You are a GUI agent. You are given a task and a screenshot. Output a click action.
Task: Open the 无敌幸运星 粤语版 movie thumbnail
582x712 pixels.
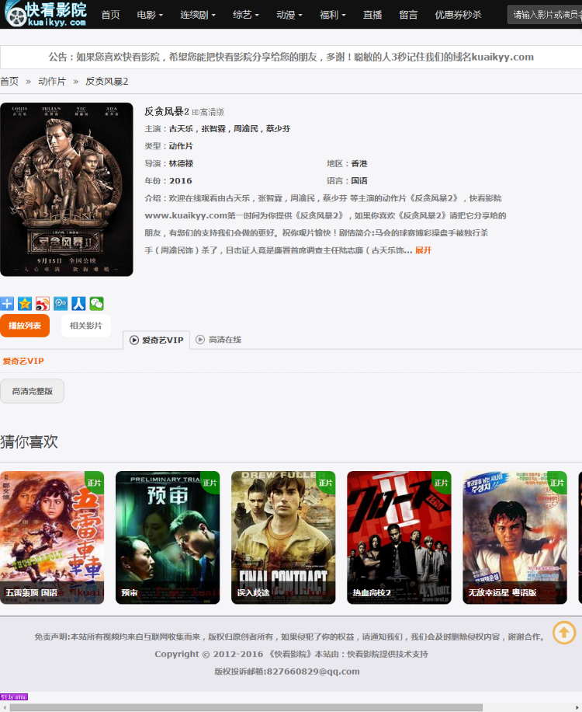coord(515,538)
